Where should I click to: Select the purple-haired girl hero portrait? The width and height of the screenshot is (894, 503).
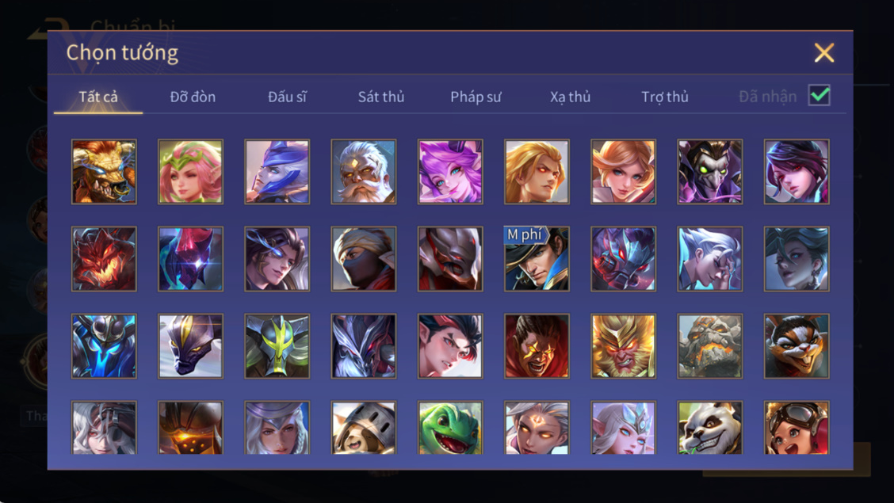(450, 171)
